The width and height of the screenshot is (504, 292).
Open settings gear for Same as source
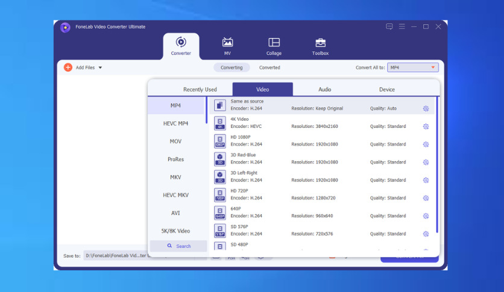coord(426,109)
